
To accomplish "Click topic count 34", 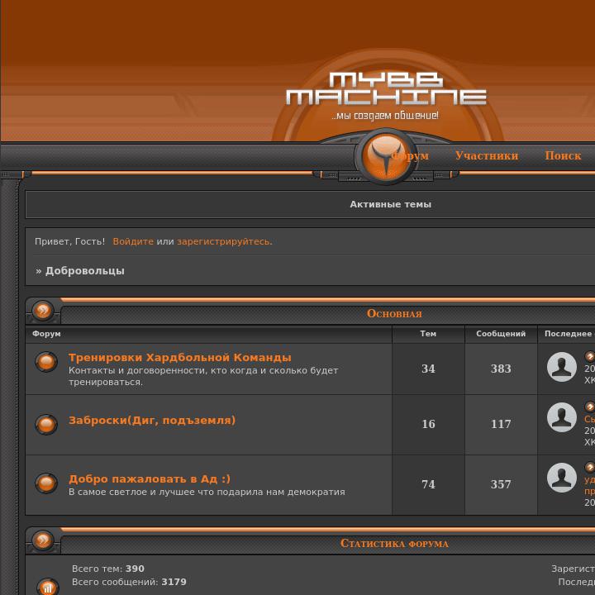I will point(428,369).
